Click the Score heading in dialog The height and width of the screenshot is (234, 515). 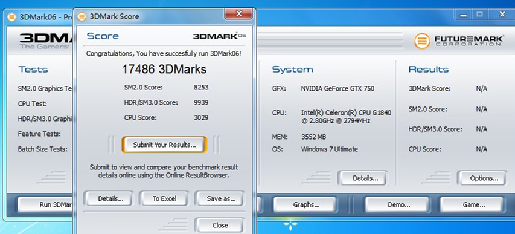(x=103, y=36)
